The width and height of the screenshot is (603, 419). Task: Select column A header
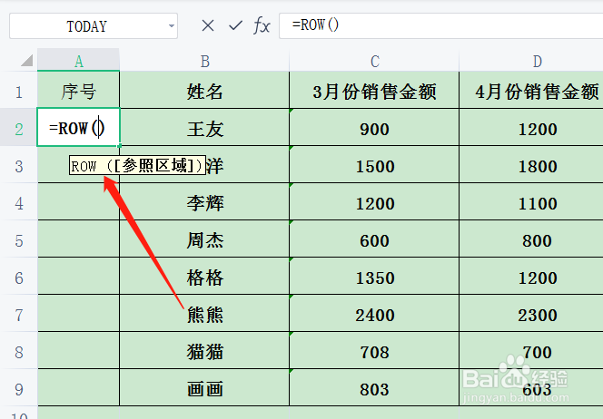point(78,61)
